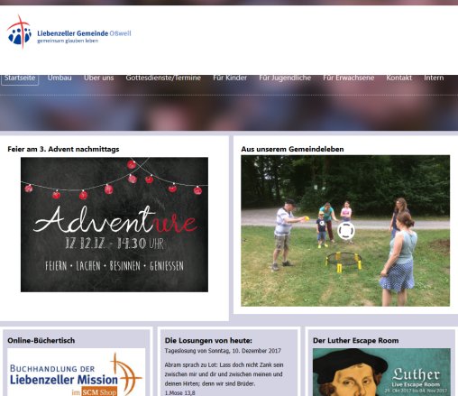Viewport: 458px width, 396px height.
Task: Click the Online-Büchertisch heading
Action: [x=41, y=340]
